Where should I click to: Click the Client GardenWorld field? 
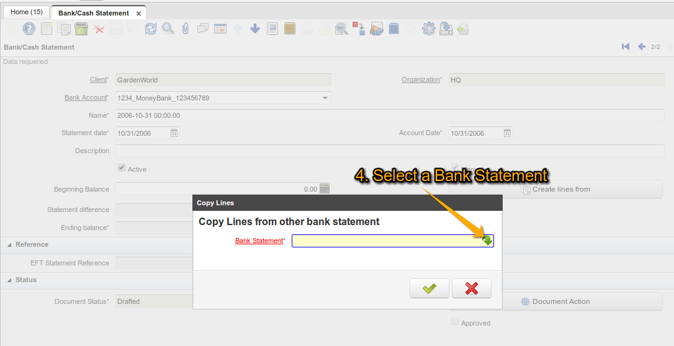click(223, 80)
